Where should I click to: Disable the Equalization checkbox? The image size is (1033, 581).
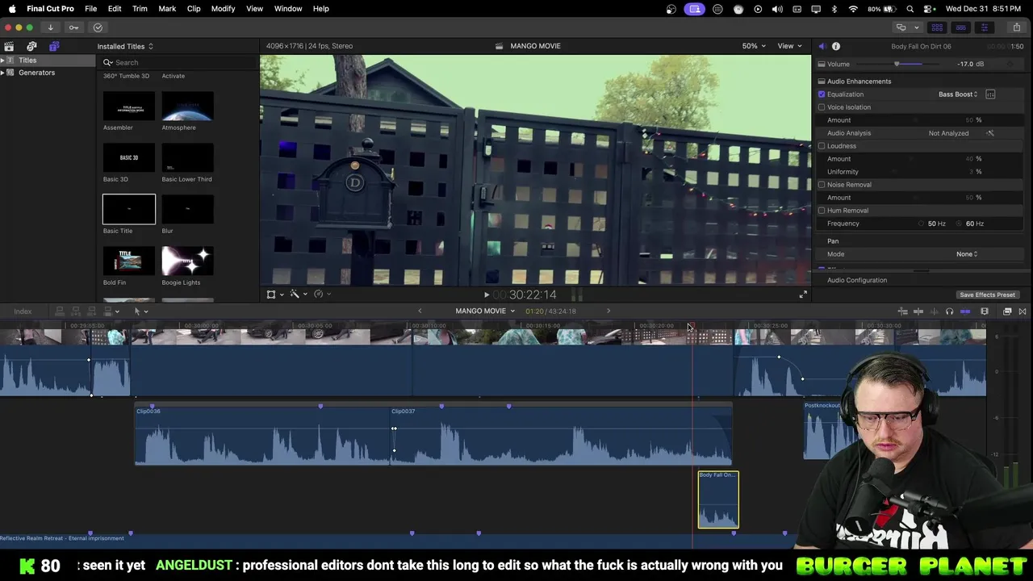pos(822,94)
